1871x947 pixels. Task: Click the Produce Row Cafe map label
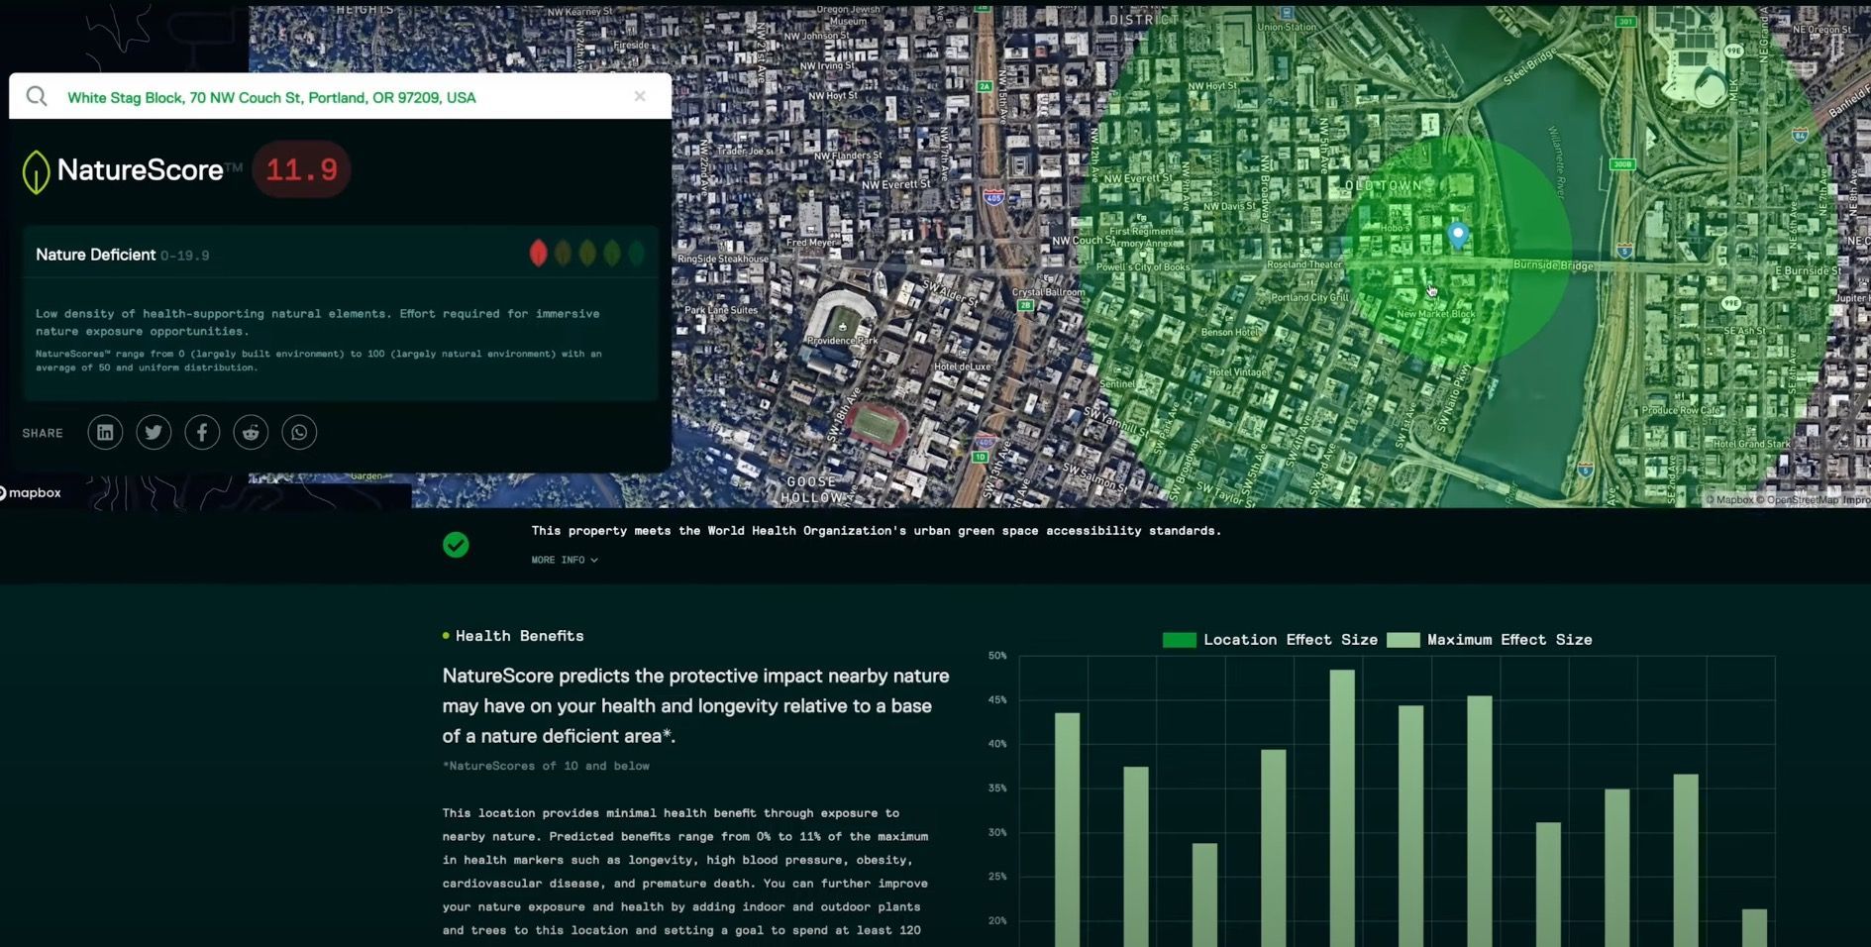(1681, 410)
